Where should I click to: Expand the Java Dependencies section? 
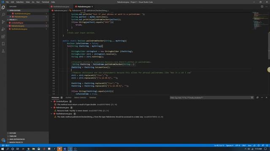pyautogui.click(x=28, y=139)
